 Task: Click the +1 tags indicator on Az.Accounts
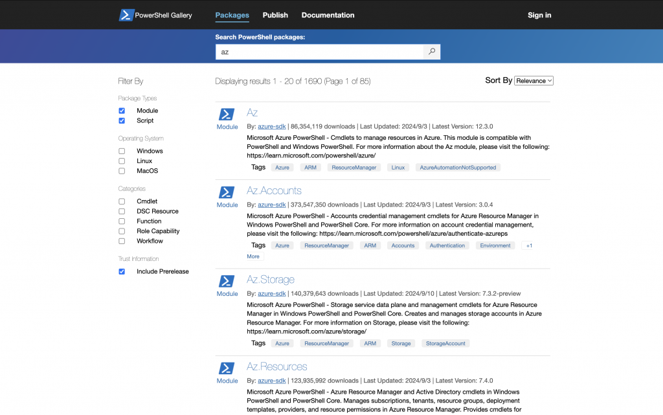[529, 245]
